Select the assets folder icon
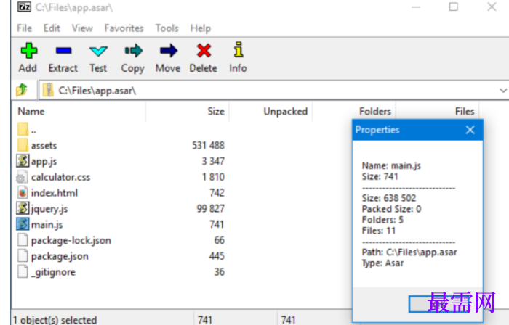This screenshot has width=509, height=325. click(23, 145)
